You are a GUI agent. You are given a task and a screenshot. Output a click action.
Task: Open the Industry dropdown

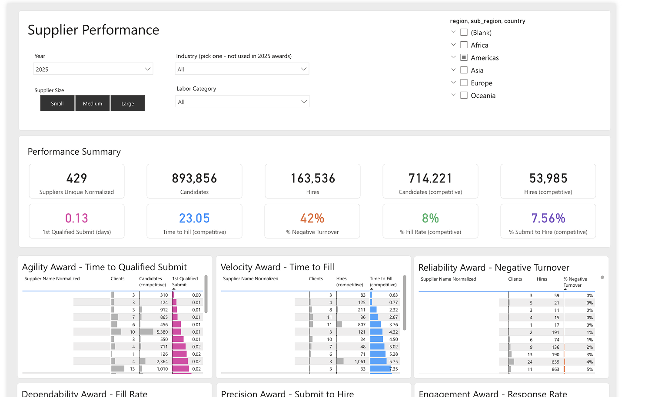click(x=242, y=69)
